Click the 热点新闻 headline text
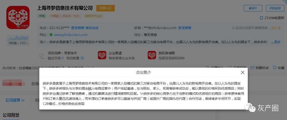Viewport: 287px width, 120px height. point(51,68)
